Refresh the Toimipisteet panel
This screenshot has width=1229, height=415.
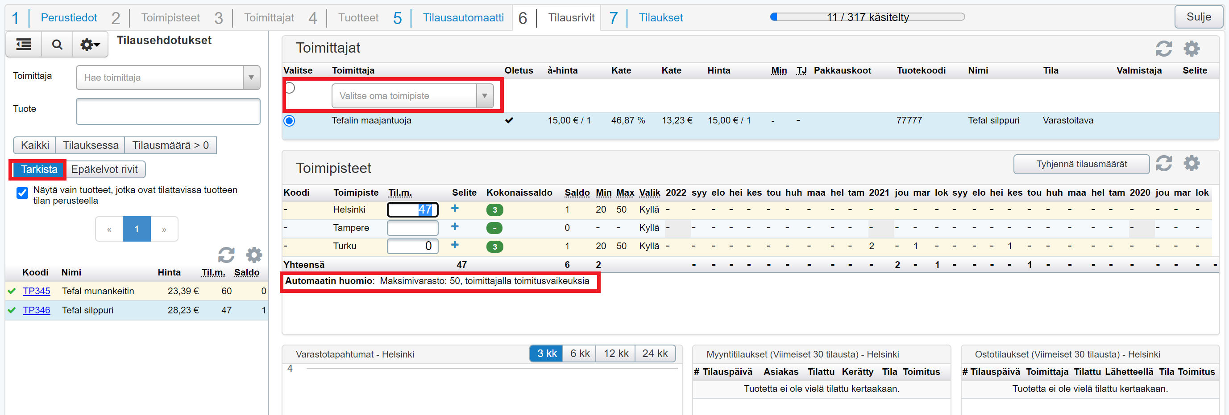point(1163,164)
